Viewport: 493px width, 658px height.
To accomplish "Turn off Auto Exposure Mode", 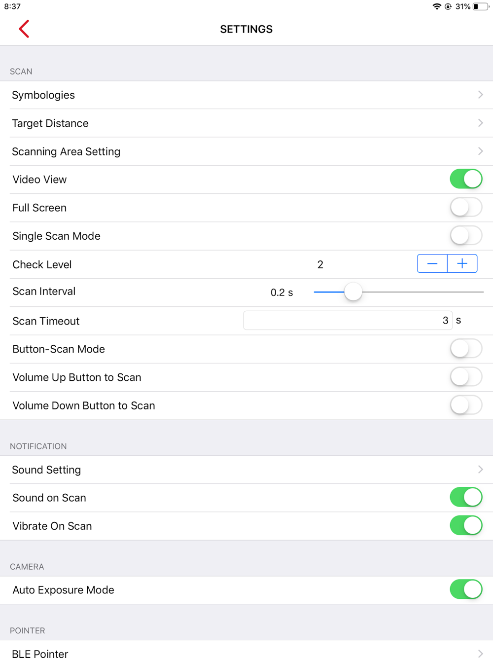I will 466,589.
